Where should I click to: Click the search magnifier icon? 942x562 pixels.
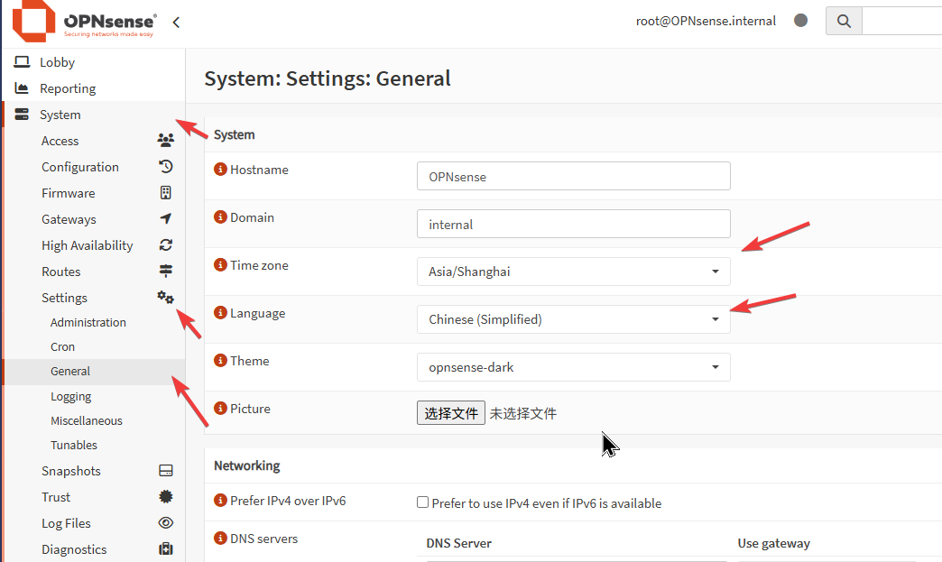pos(844,21)
